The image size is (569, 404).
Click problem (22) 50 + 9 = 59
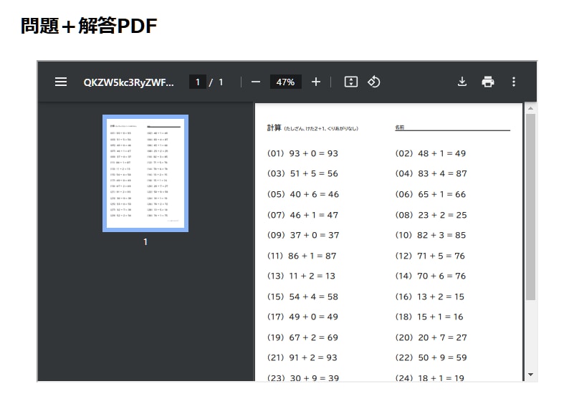point(431,358)
